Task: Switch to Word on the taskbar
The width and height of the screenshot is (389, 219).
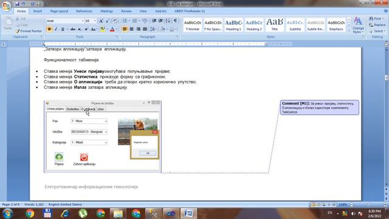Action: tap(188, 214)
